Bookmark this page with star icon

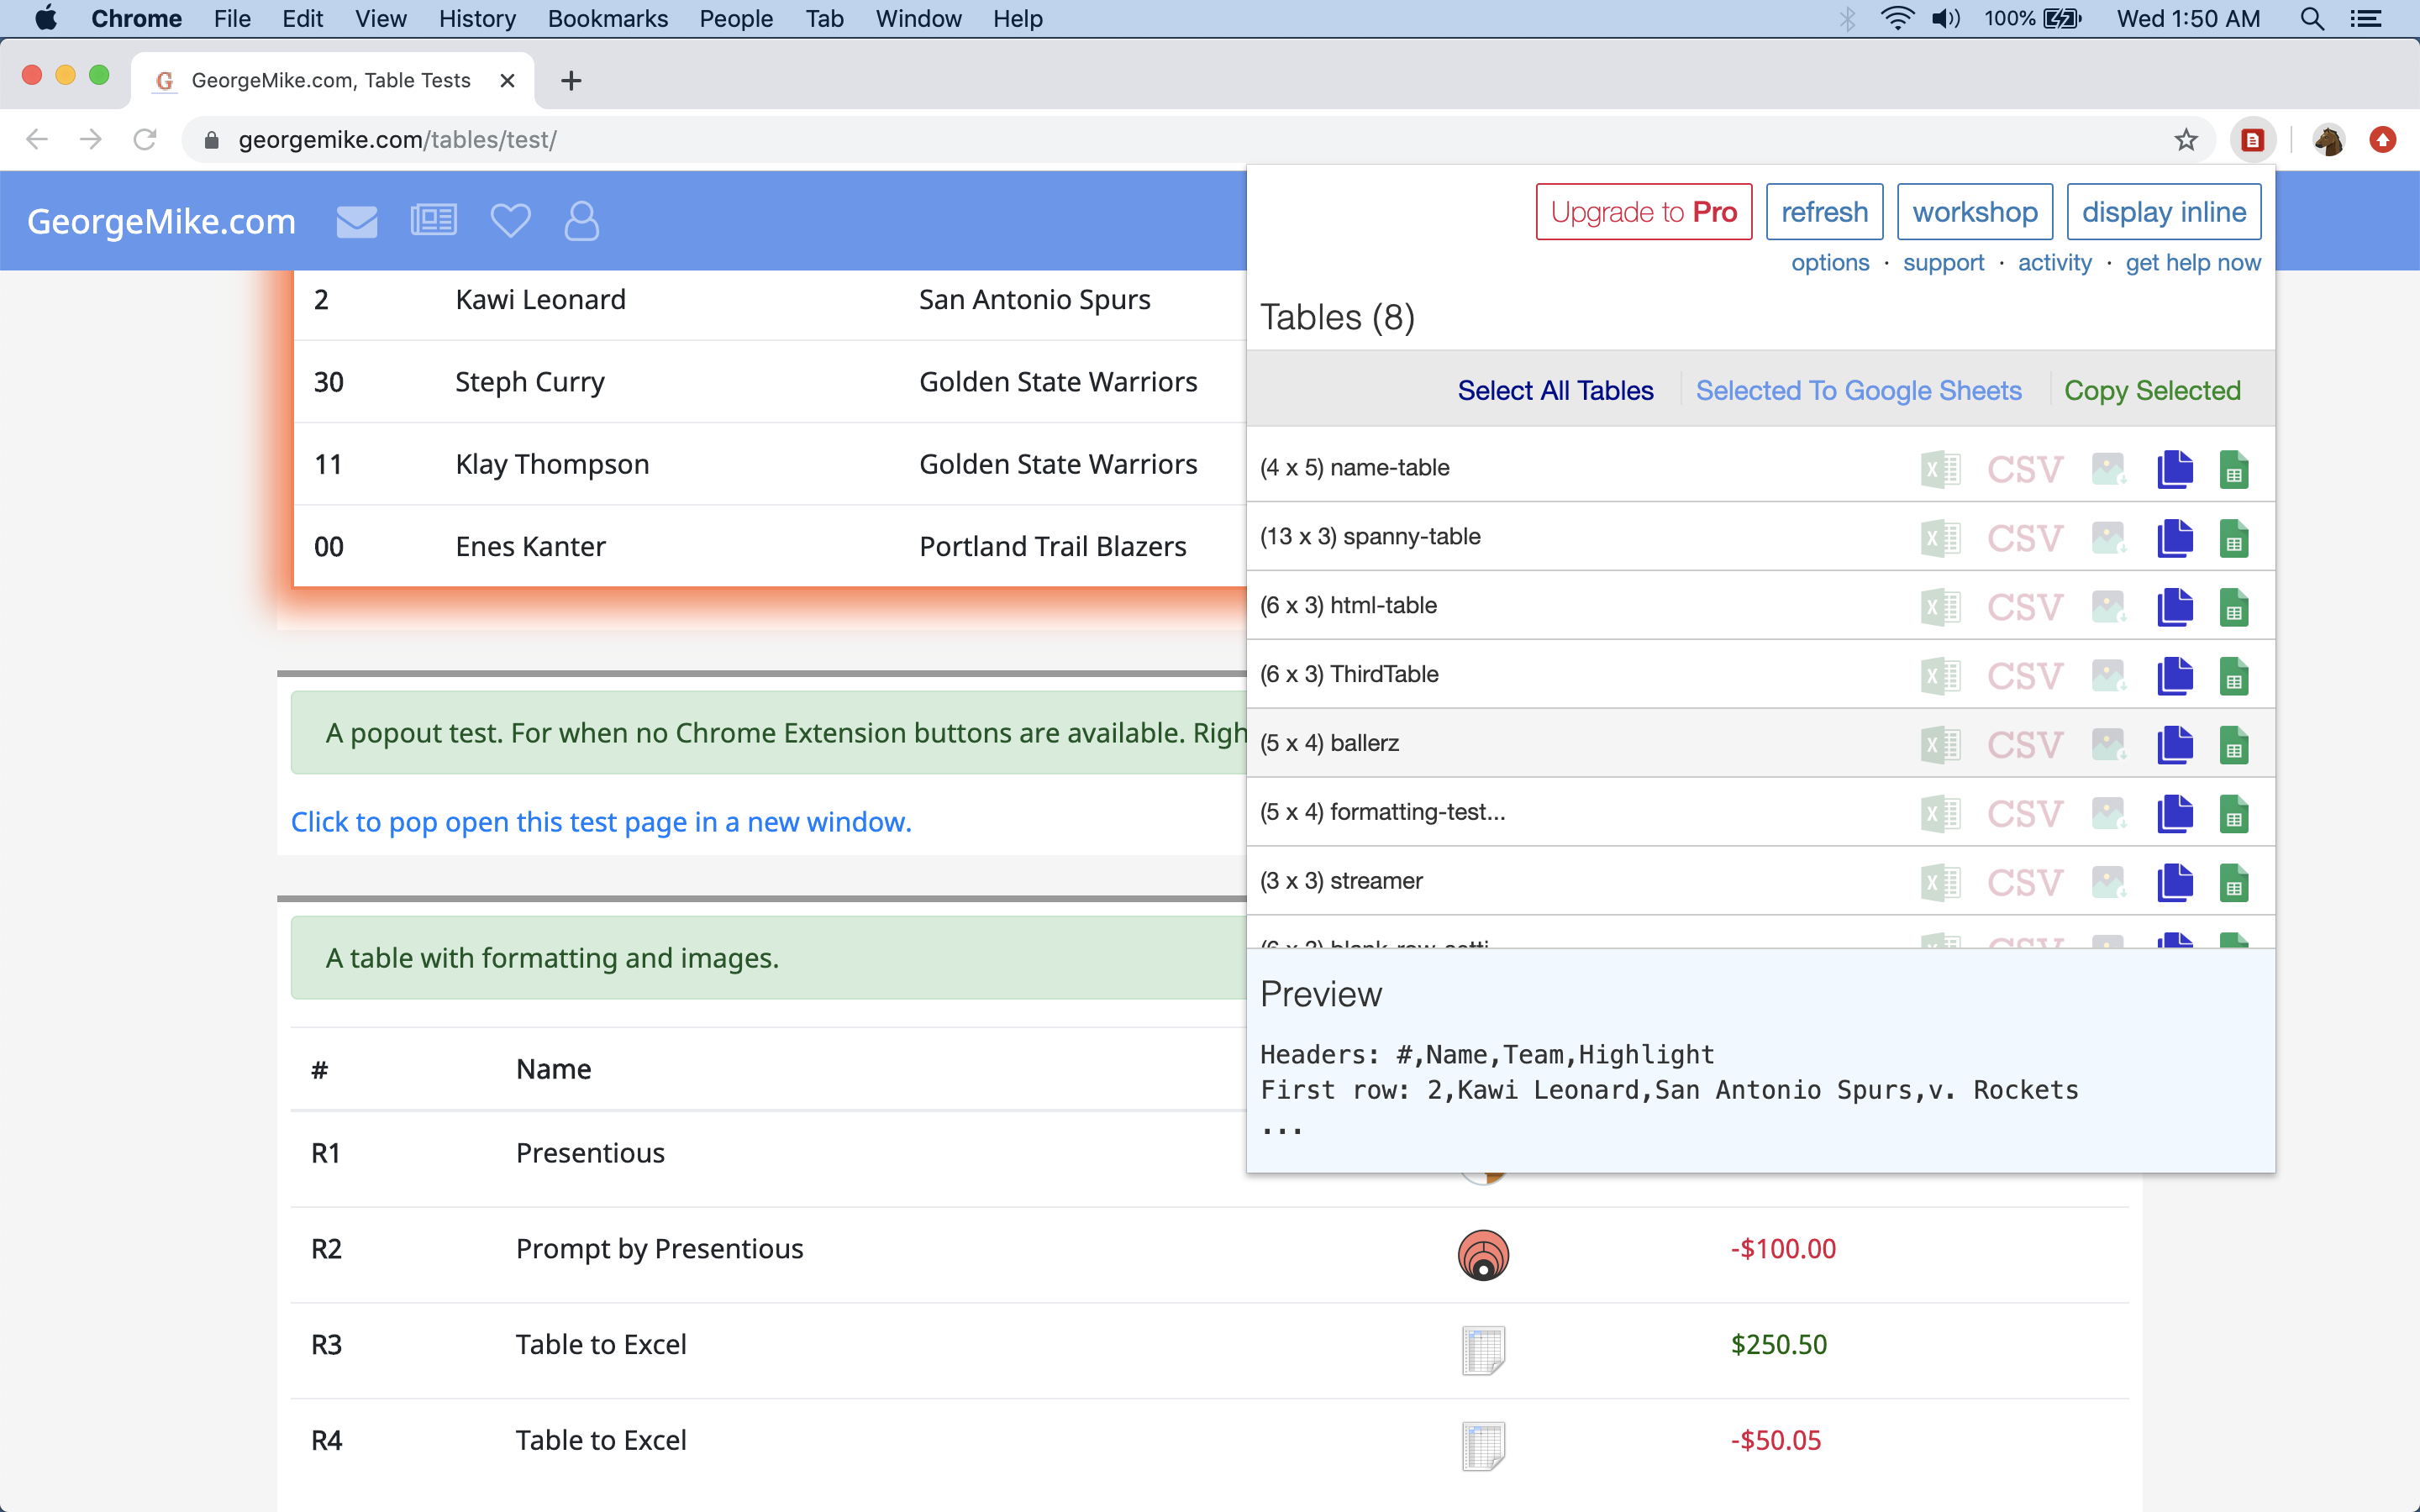[x=2186, y=140]
